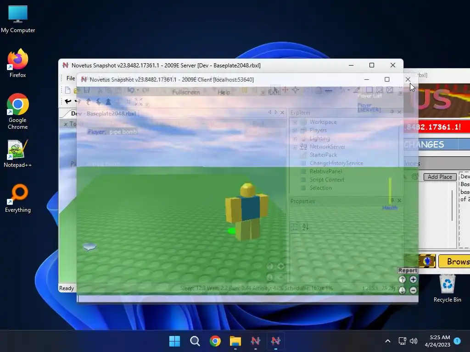Open the Windows Start menu
470x352 pixels.
pyautogui.click(x=174, y=341)
